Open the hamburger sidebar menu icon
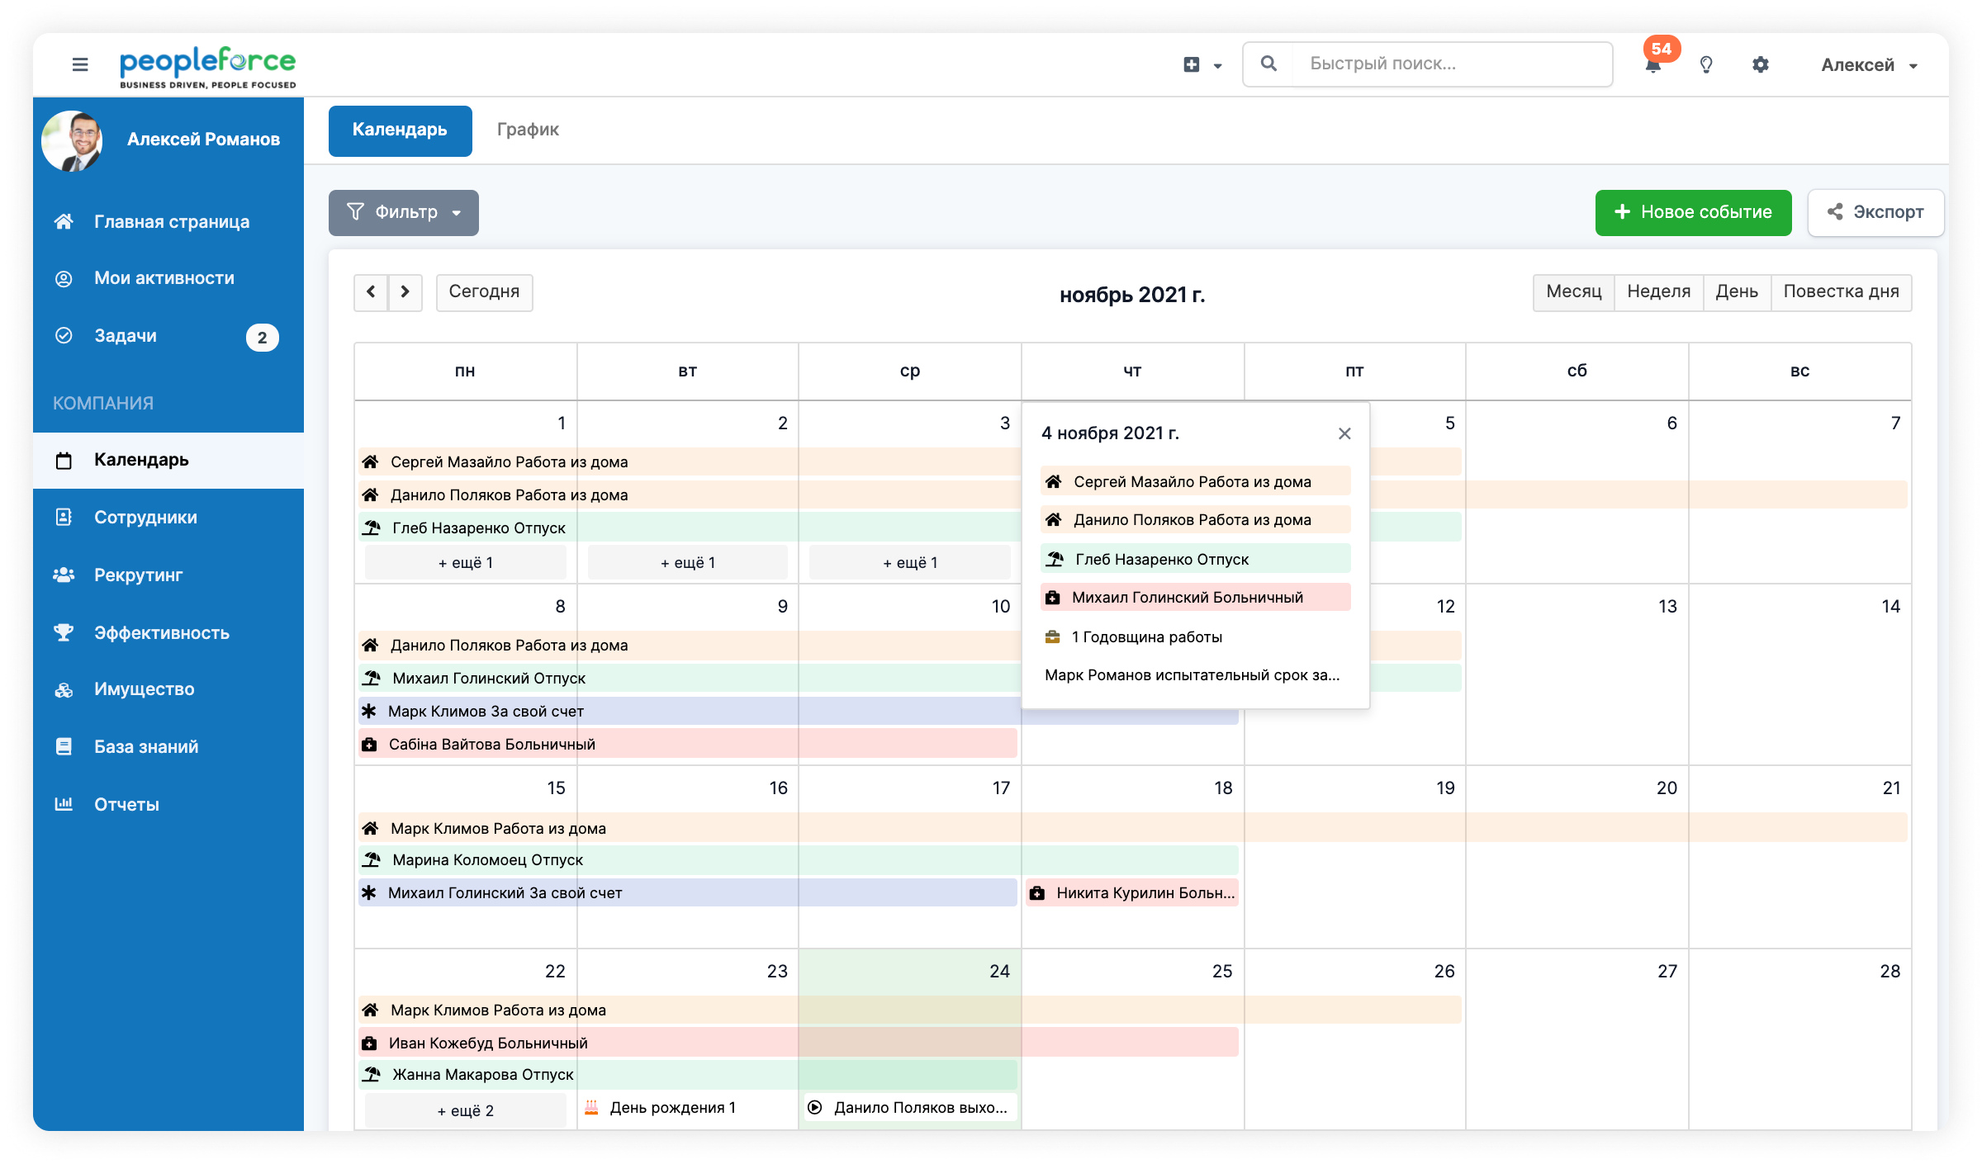 pyautogui.click(x=80, y=64)
